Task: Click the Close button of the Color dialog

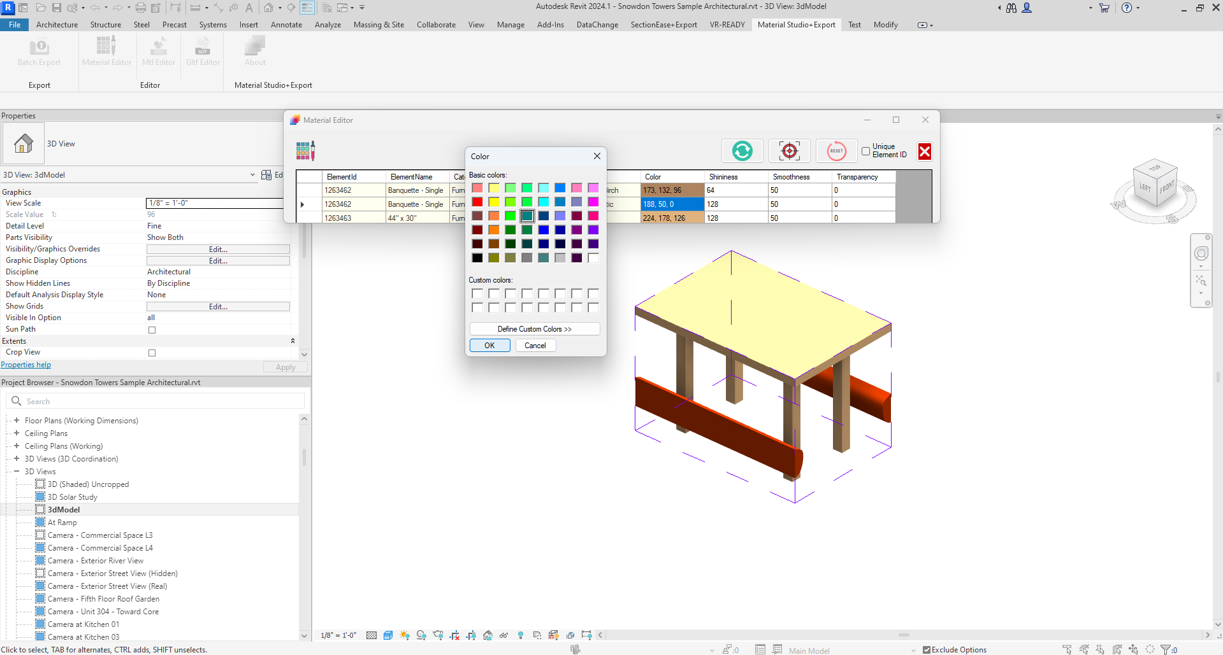Action: pos(597,157)
